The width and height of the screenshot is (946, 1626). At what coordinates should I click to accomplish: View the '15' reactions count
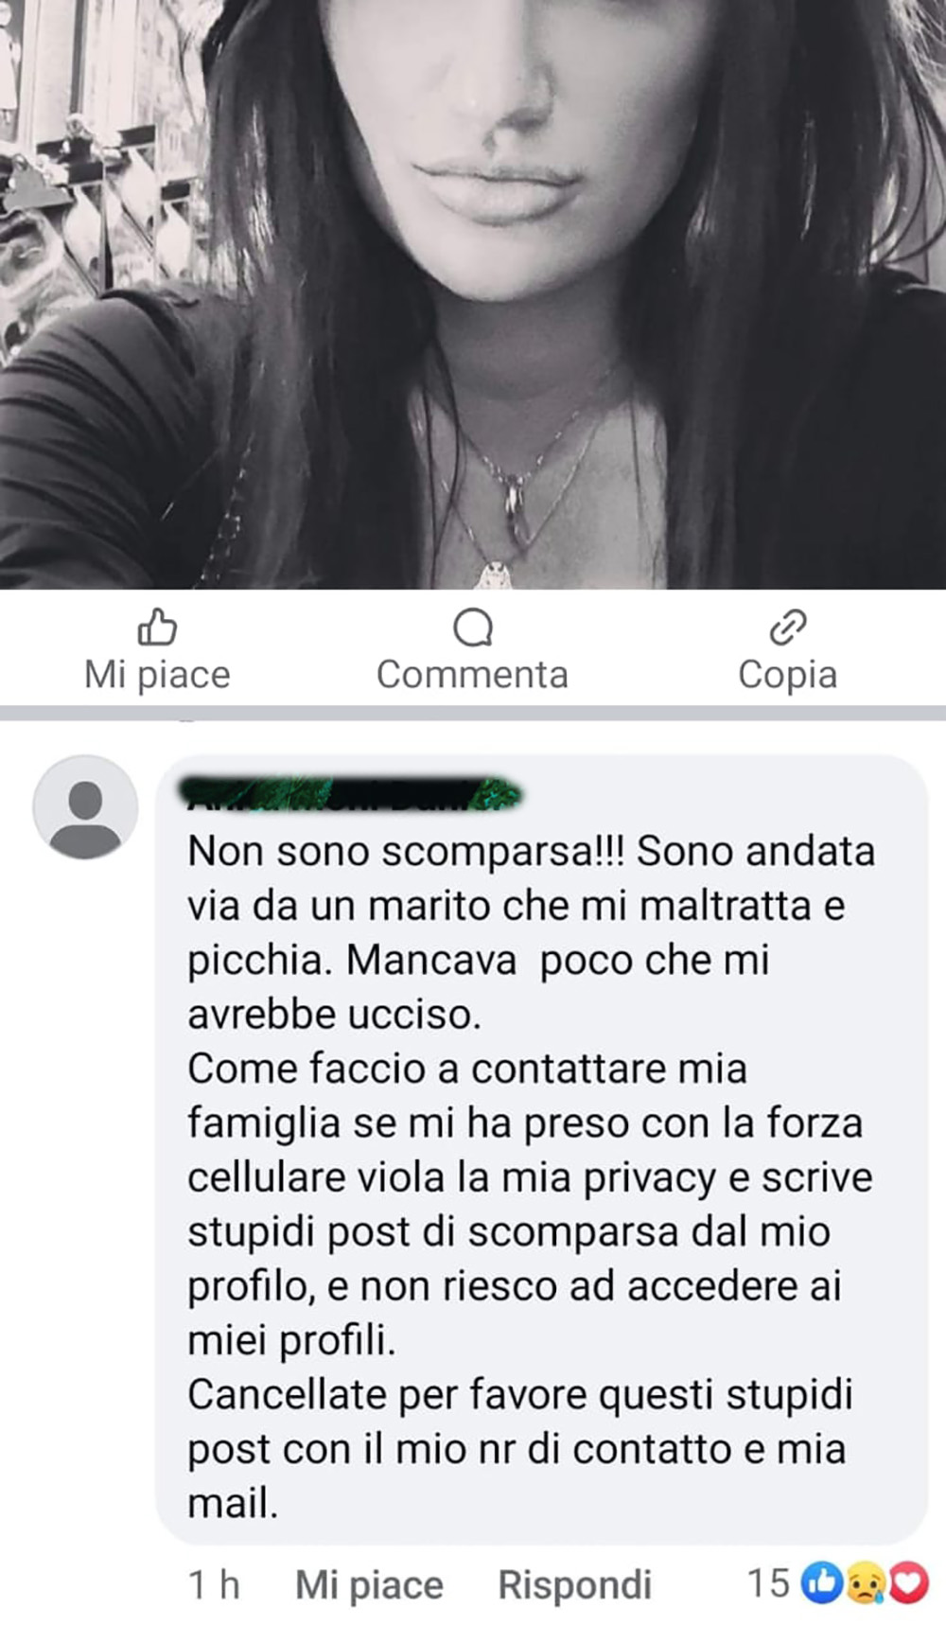(x=768, y=1582)
